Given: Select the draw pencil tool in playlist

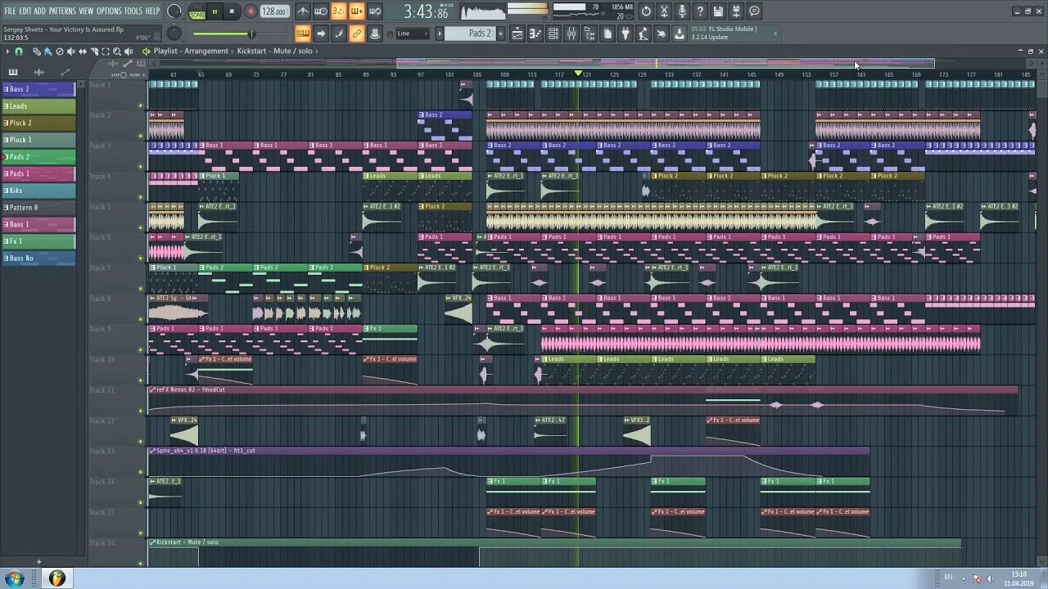Looking at the screenshot, I should (37, 52).
